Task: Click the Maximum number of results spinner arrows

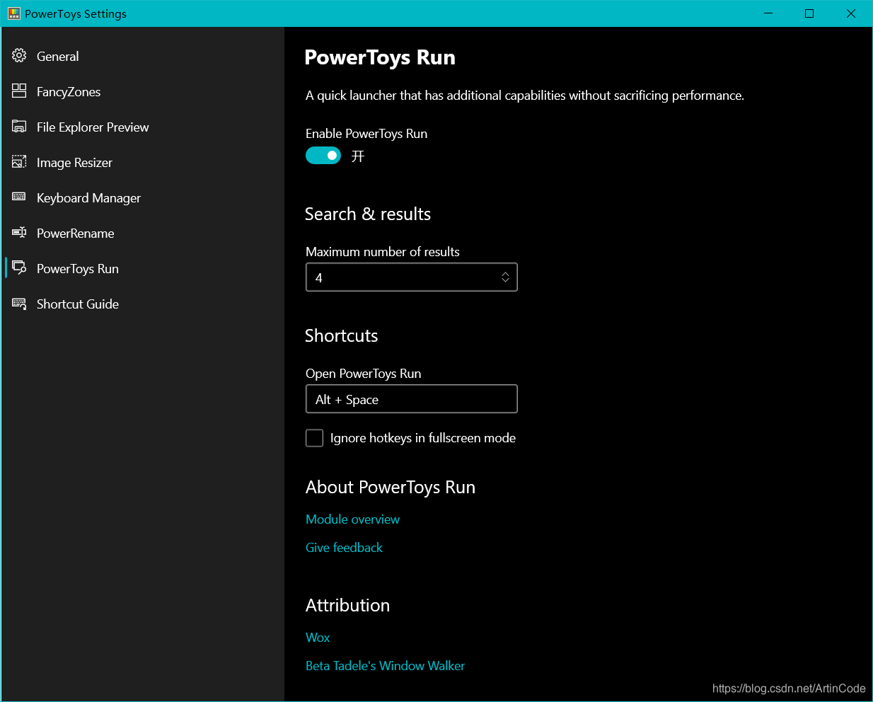Action: click(505, 277)
